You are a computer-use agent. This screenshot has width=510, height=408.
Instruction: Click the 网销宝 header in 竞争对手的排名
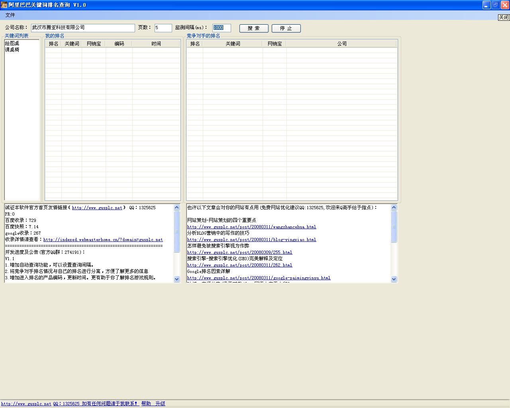pyautogui.click(x=275, y=44)
